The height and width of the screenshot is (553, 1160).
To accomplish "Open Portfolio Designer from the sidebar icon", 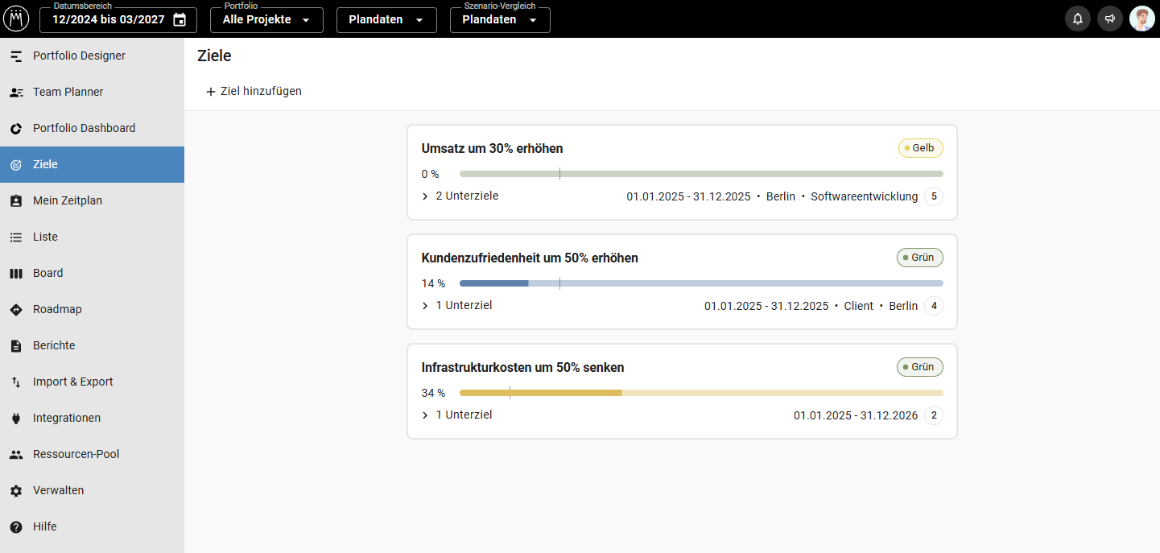I will point(16,56).
